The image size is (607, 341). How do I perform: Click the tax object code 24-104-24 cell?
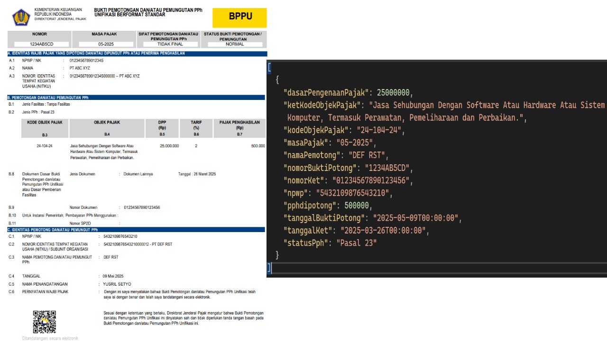click(x=45, y=146)
